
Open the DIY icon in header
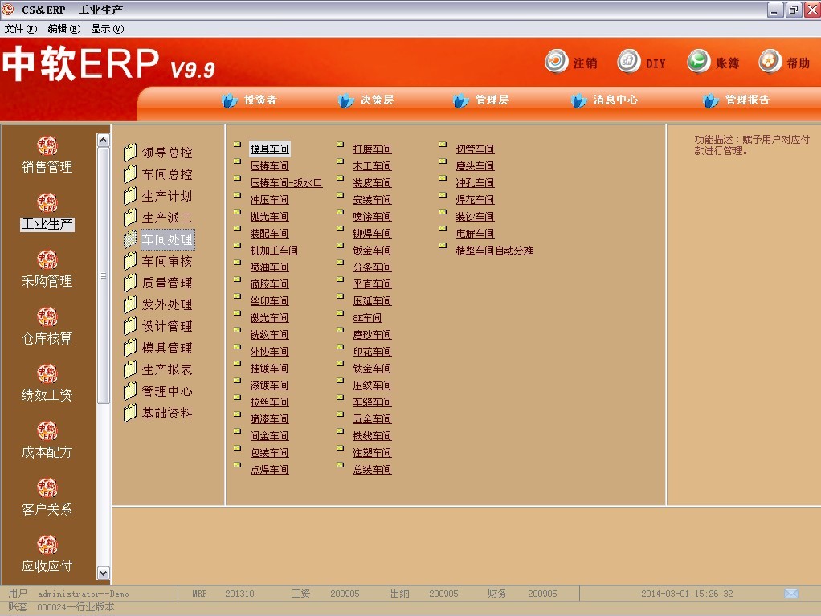(629, 62)
